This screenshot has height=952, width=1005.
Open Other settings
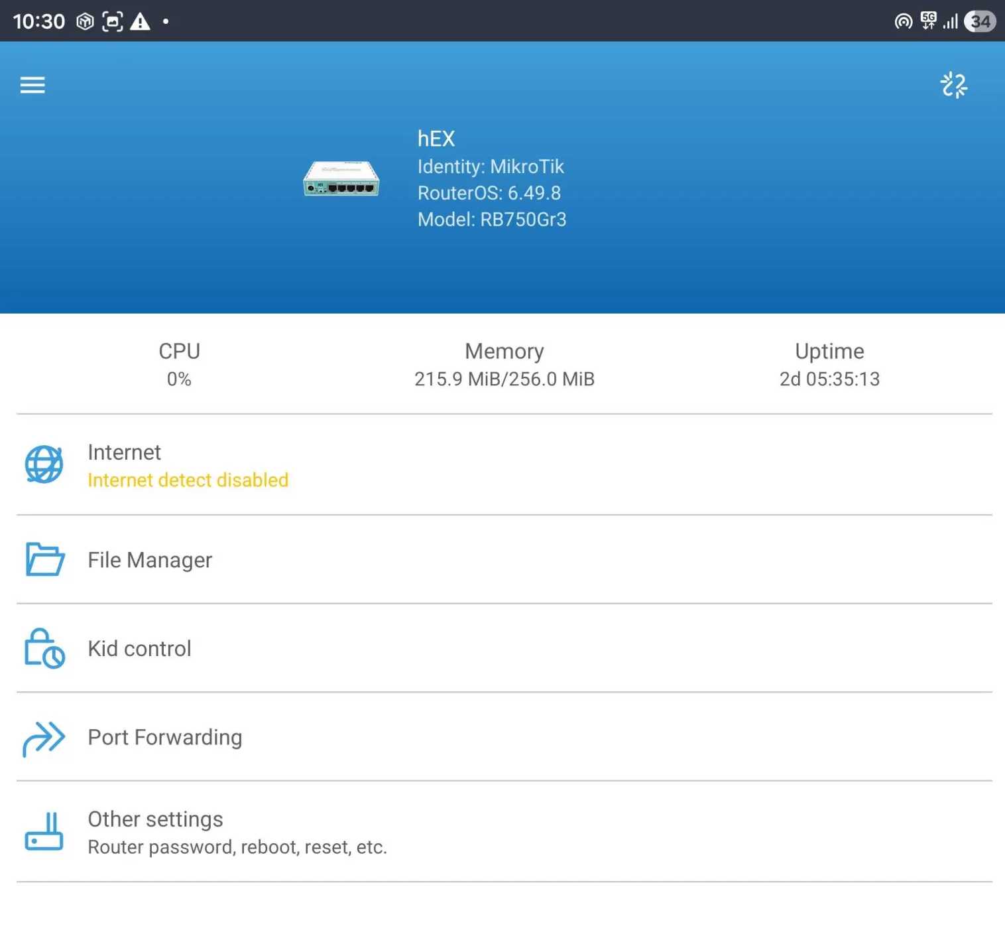tap(504, 832)
